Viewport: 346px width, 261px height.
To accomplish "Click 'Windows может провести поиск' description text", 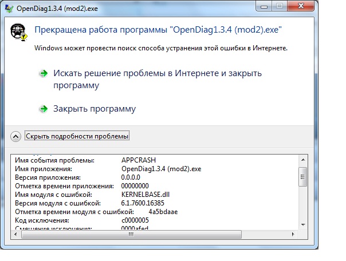I will click(161, 48).
